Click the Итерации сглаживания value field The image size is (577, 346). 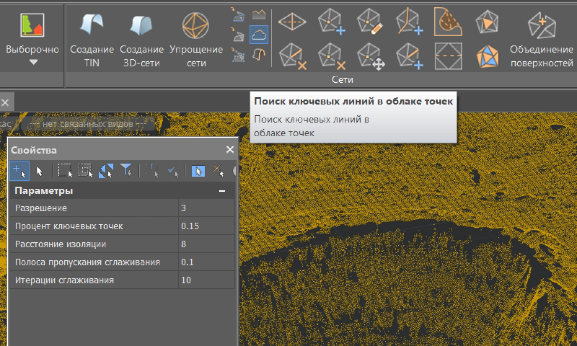(206, 280)
